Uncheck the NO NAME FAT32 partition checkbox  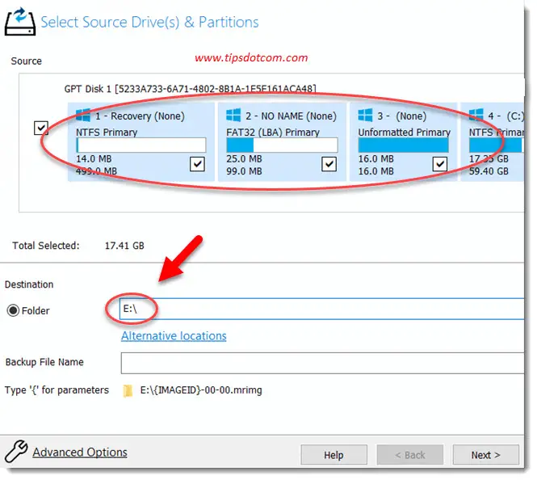(329, 164)
